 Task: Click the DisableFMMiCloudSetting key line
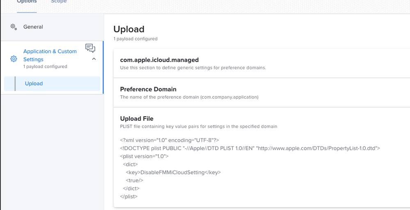173,172
